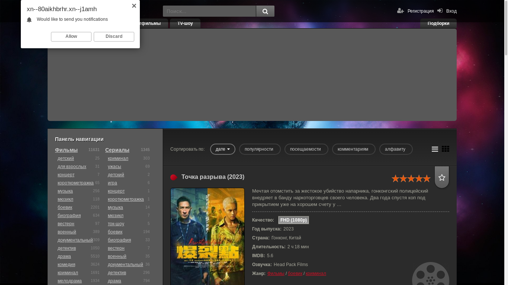The image size is (508, 285).
Task: Click the red dot beside Точка разрыва
Action: click(174, 177)
